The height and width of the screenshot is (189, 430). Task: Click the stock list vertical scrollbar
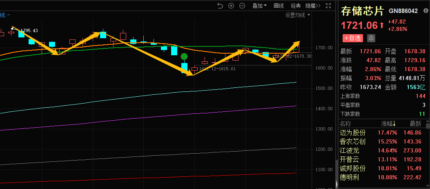click(428, 154)
